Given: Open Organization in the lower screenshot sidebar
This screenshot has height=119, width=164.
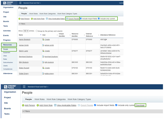Looking at the screenshot, I should point(10,92).
